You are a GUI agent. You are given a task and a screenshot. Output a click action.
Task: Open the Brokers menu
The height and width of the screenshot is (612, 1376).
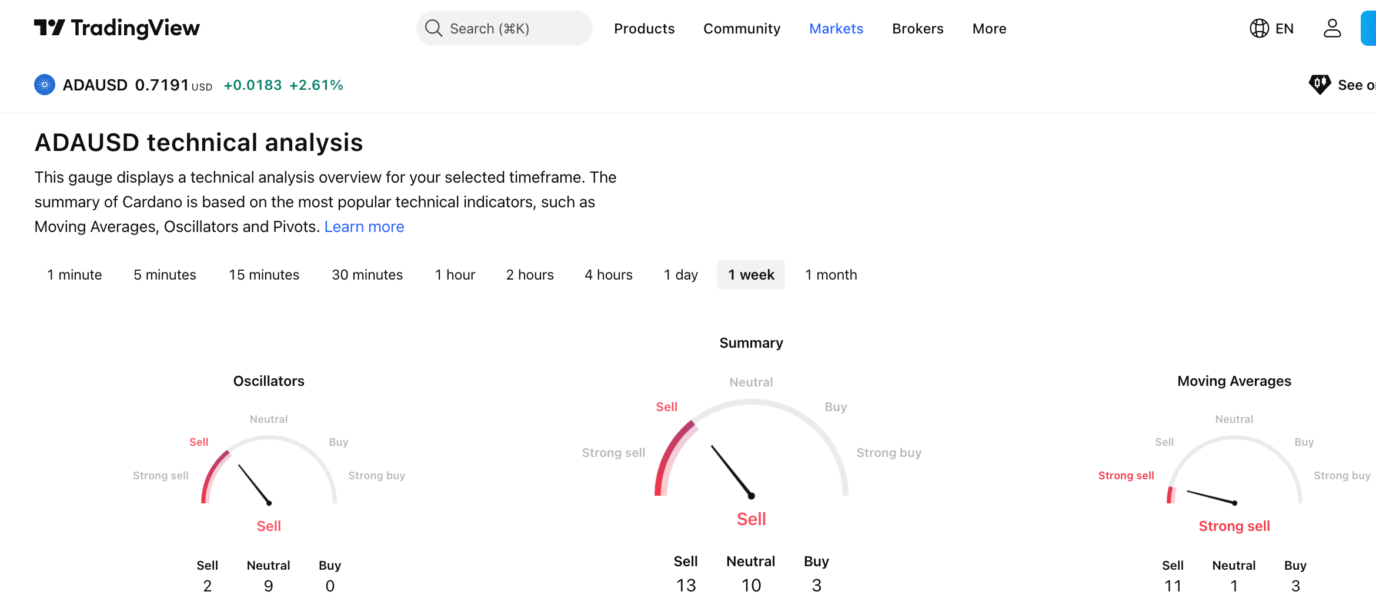pos(917,28)
